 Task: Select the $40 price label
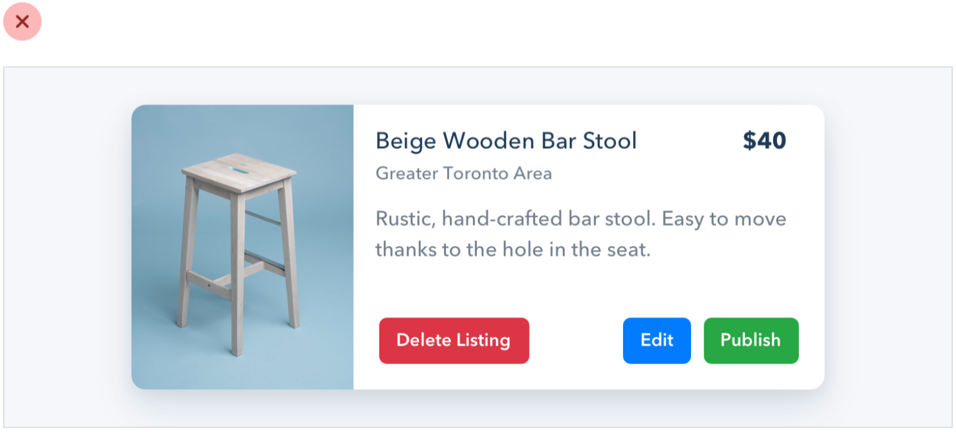pyautogui.click(x=764, y=141)
